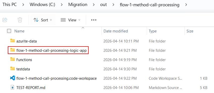214x93 pixels.
Task: Click the sort direction arrow above Name column
Action: point(83,28)
